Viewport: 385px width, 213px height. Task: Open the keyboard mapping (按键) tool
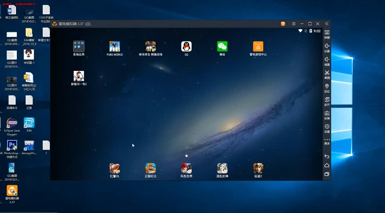point(327,33)
